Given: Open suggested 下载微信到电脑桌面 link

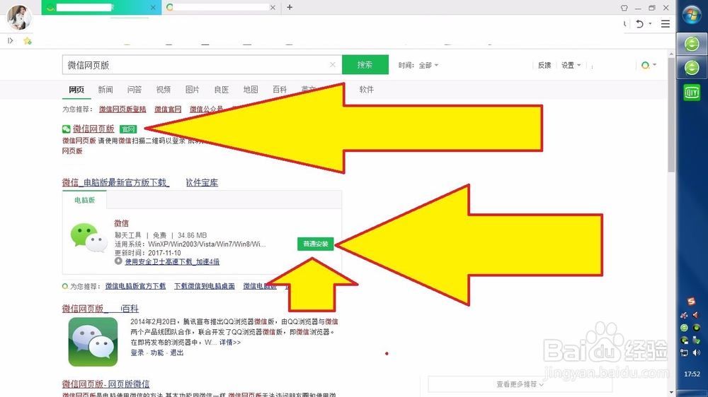Looking at the screenshot, I should [205, 286].
